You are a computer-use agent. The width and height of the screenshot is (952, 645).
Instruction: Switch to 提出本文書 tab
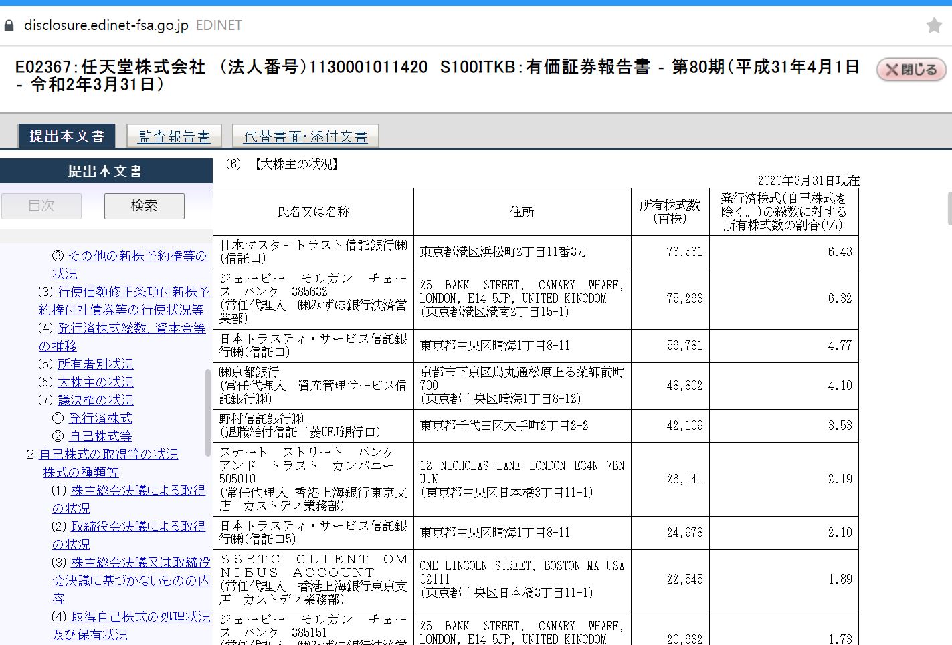pyautogui.click(x=66, y=136)
